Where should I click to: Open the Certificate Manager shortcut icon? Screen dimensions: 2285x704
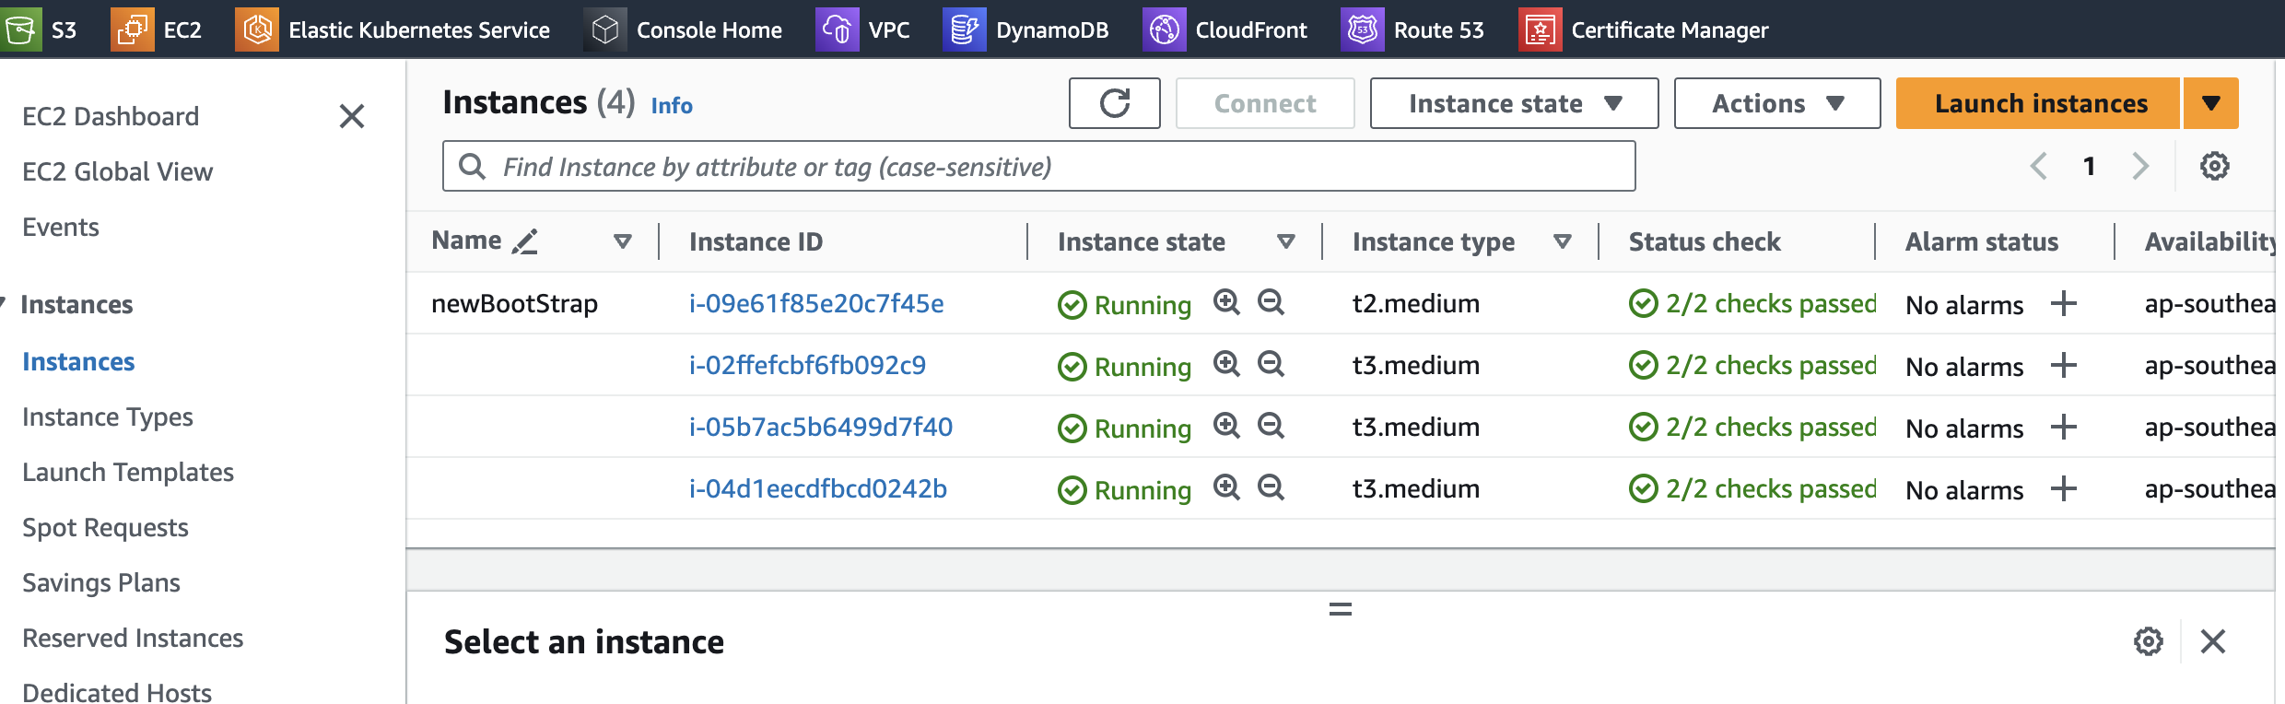pyautogui.click(x=1541, y=29)
